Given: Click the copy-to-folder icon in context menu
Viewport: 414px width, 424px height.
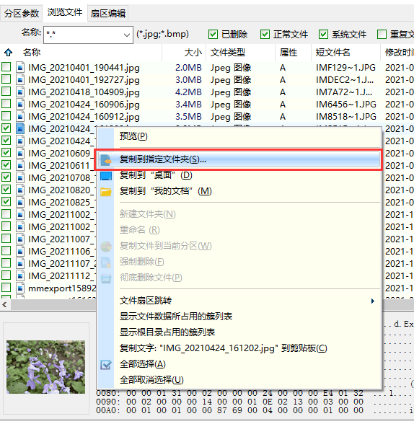Looking at the screenshot, I should point(106,160).
